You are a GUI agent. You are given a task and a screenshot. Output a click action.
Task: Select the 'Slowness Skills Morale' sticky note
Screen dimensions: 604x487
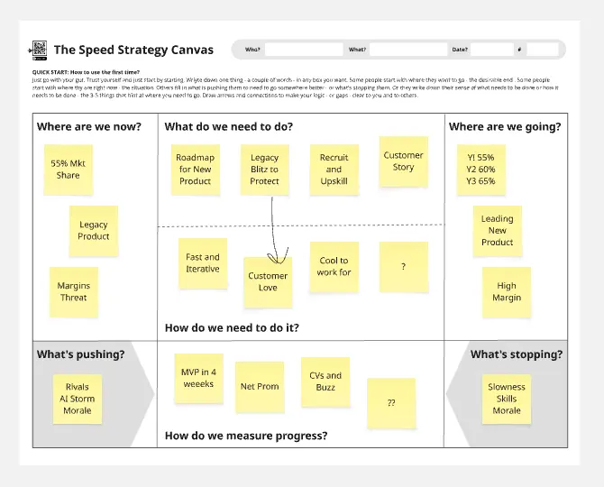(x=507, y=399)
